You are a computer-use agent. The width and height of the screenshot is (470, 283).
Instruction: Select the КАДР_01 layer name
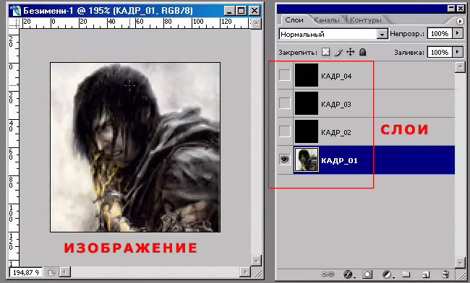tap(339, 161)
